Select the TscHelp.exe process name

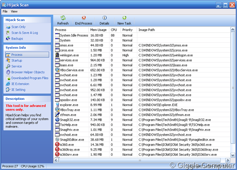(69, 125)
